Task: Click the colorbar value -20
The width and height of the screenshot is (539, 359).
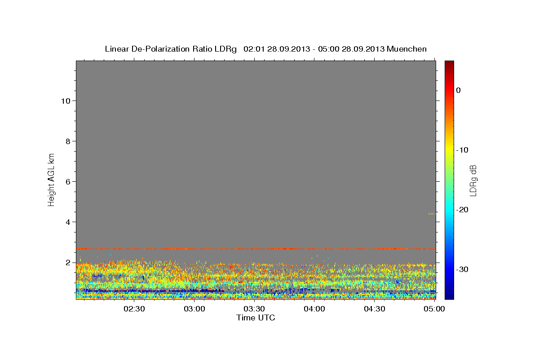Action: (x=463, y=210)
